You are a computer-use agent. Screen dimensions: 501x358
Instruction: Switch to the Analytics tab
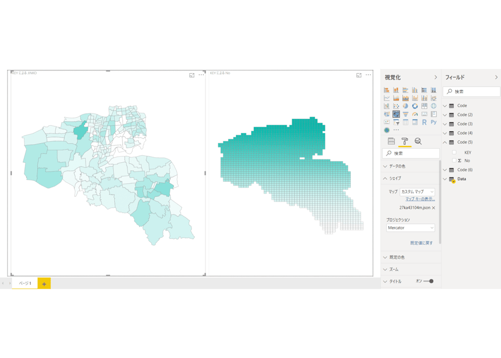(x=418, y=141)
